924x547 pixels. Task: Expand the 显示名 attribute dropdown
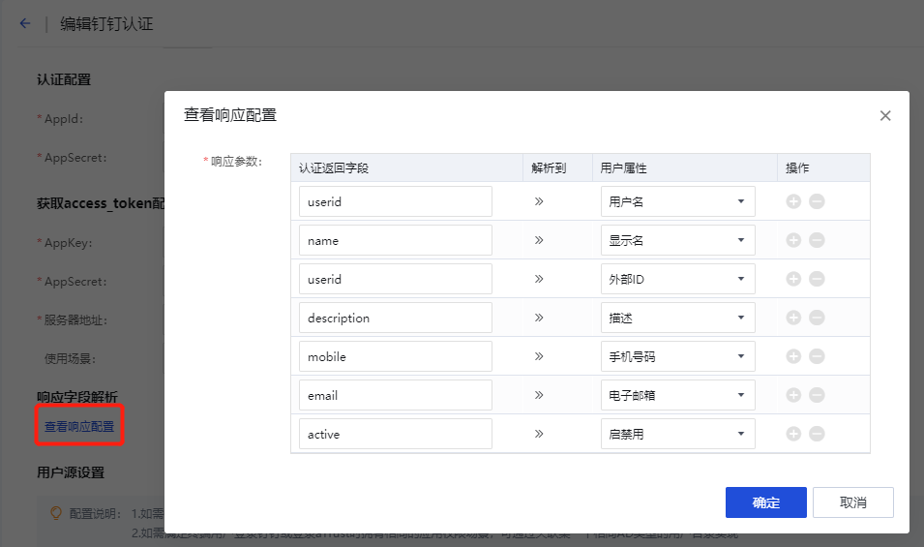click(677, 240)
